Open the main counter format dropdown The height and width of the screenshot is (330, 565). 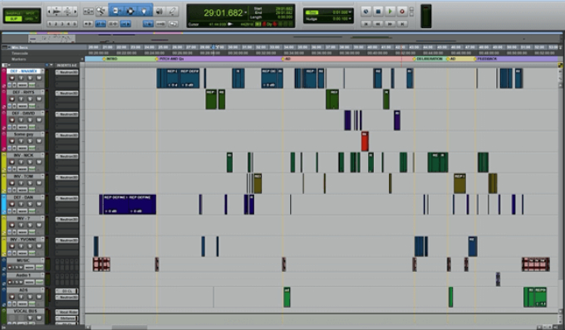[246, 13]
